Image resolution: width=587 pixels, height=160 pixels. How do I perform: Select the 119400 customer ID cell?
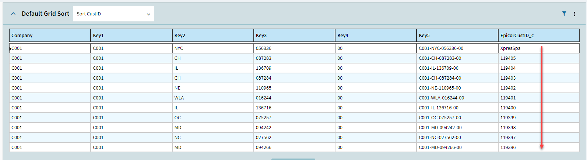(x=539, y=108)
